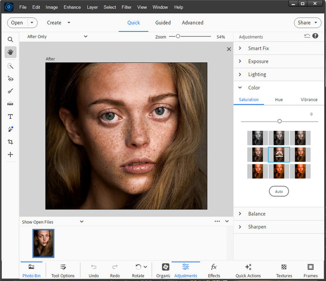Select the Red Eye Removal tool
The image size is (326, 281).
coord(10,79)
